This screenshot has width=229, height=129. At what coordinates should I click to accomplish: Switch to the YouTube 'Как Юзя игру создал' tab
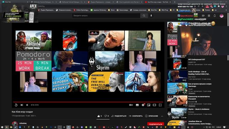click(x=158, y=2)
